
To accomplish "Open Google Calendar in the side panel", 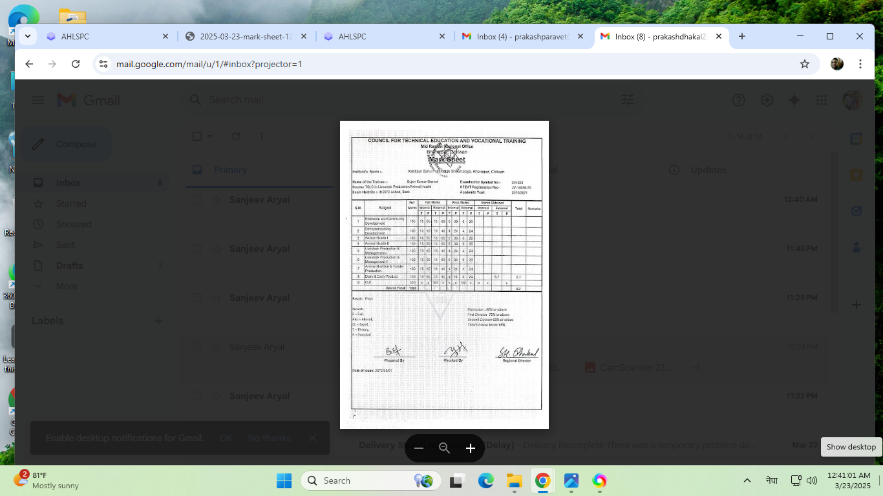I will 856,139.
